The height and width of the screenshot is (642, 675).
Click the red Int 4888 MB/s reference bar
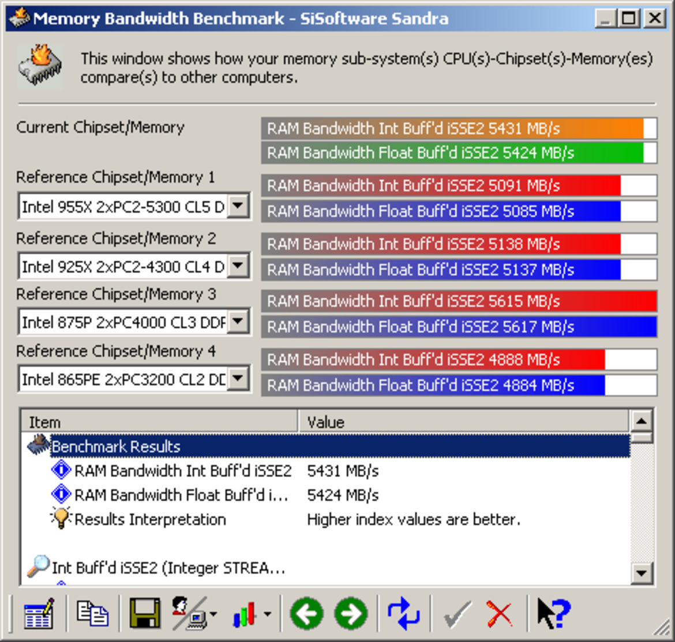[x=459, y=359]
